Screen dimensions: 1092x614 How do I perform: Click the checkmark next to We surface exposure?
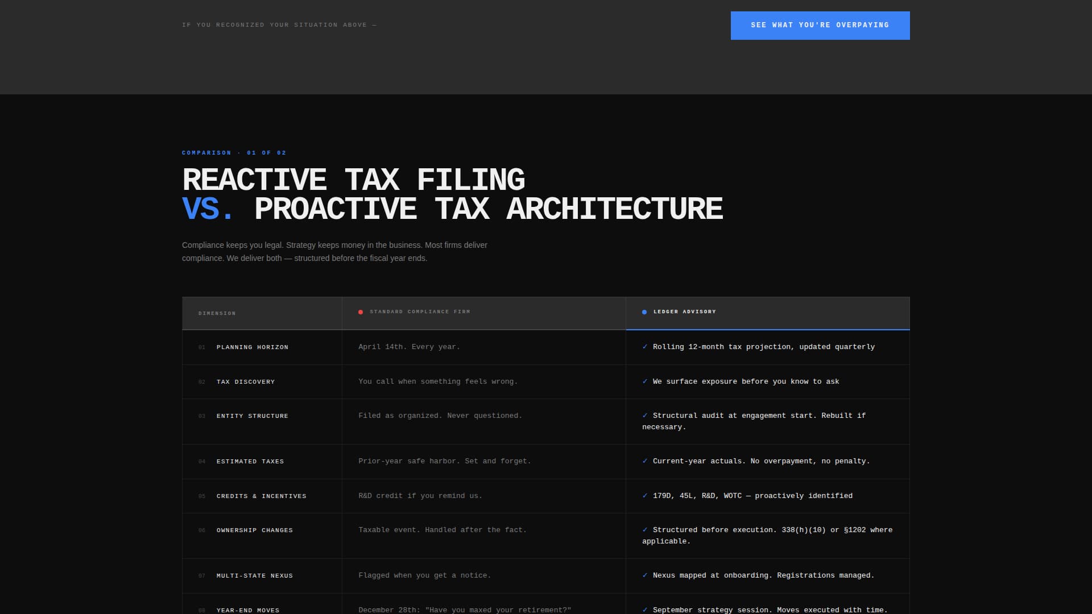point(645,381)
